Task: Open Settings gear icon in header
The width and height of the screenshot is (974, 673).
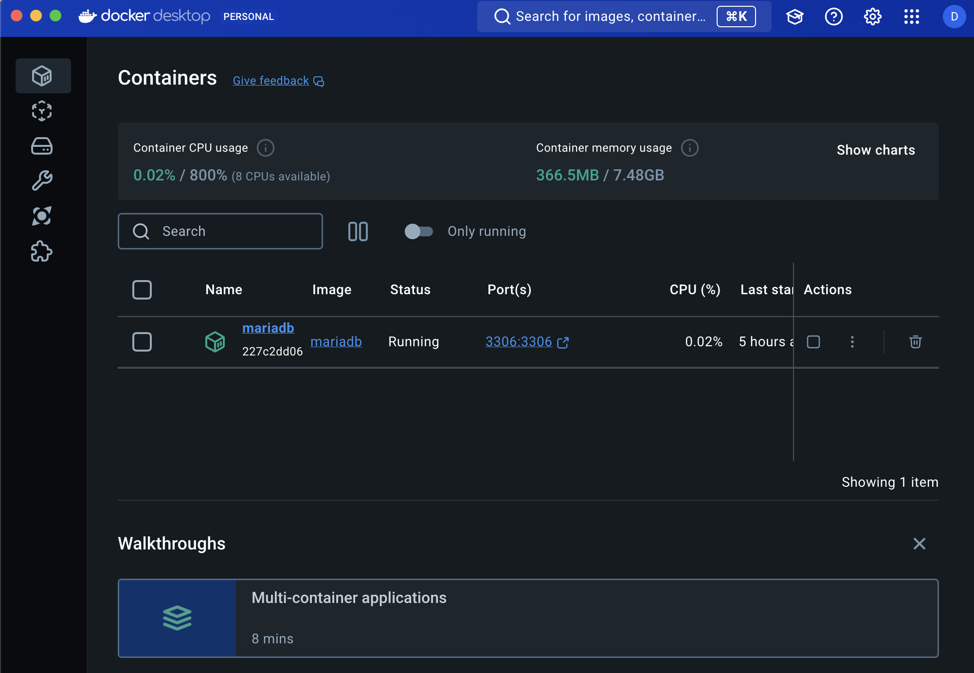Action: click(x=872, y=17)
